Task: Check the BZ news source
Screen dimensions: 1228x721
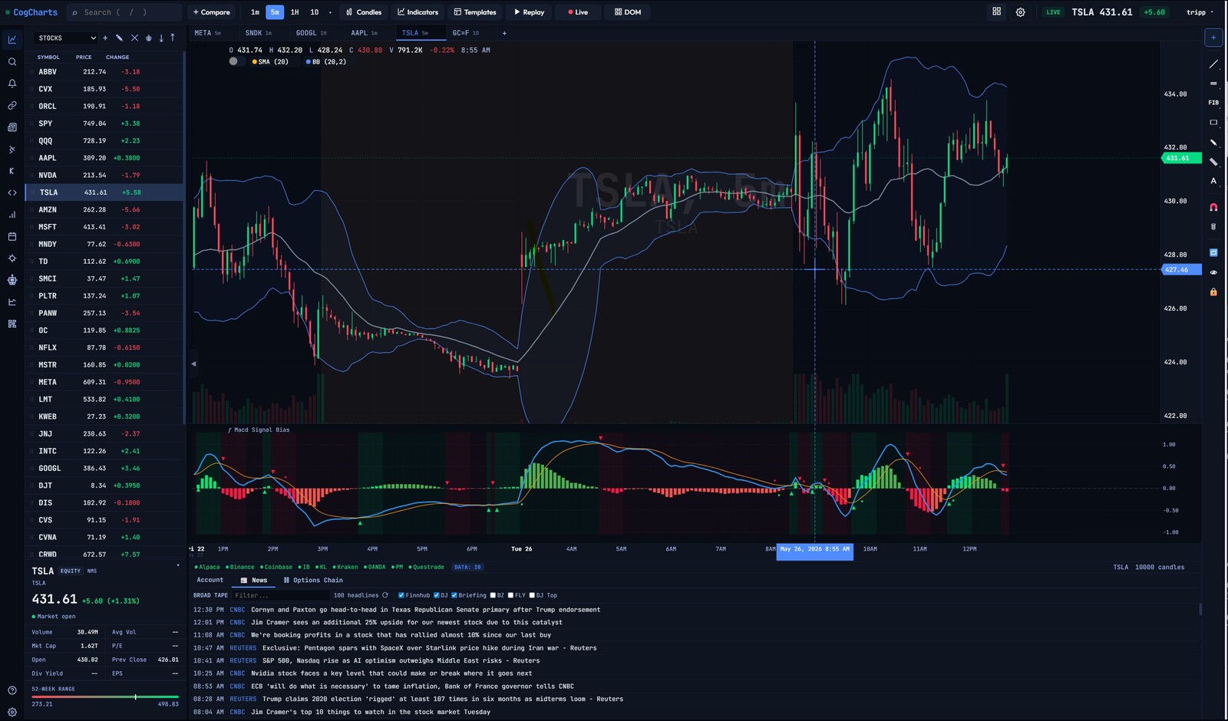Action: coord(493,595)
